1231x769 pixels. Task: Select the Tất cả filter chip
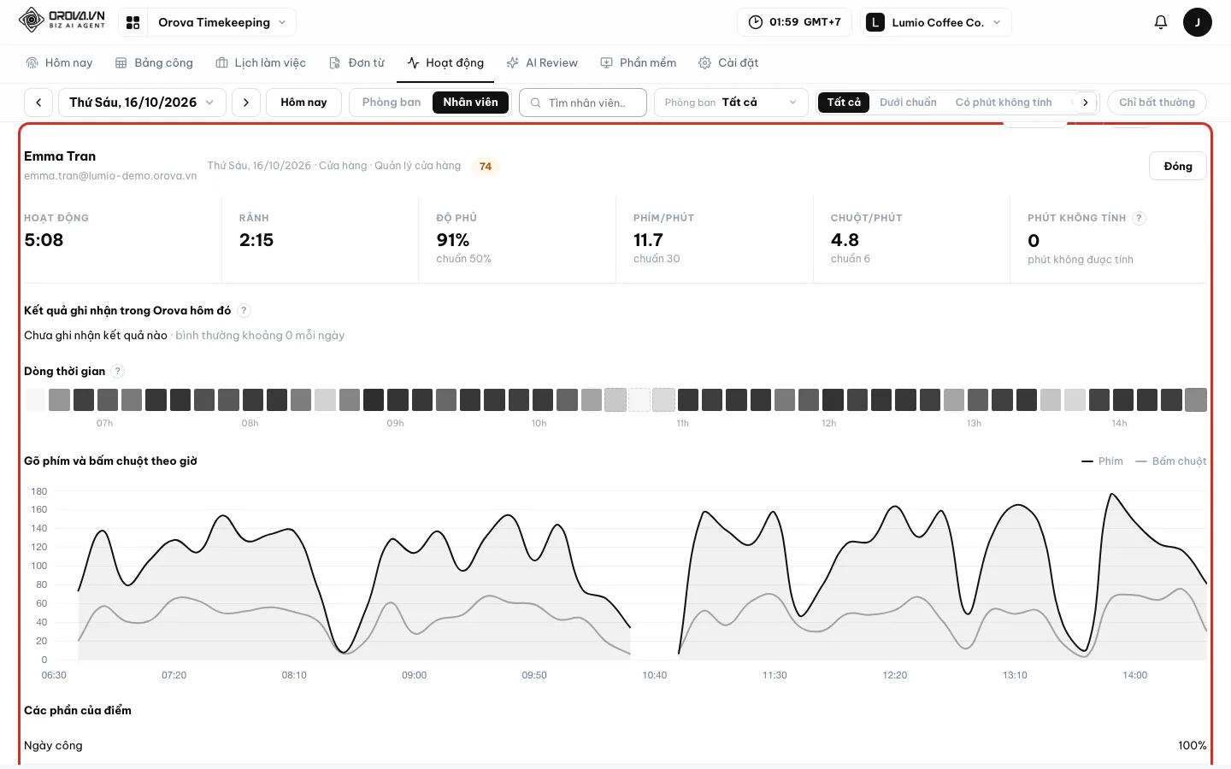point(844,103)
